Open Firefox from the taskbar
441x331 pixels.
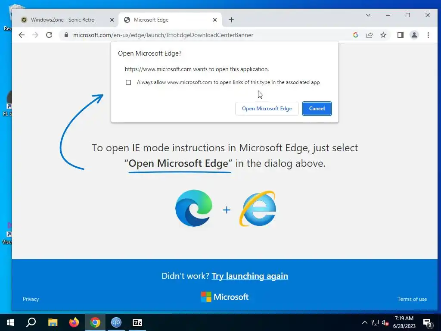(x=74, y=322)
